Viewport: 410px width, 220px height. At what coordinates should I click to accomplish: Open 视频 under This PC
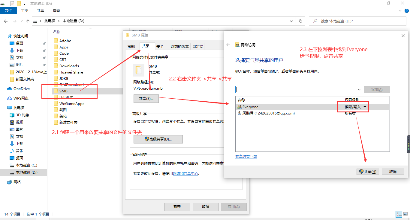click(19, 122)
